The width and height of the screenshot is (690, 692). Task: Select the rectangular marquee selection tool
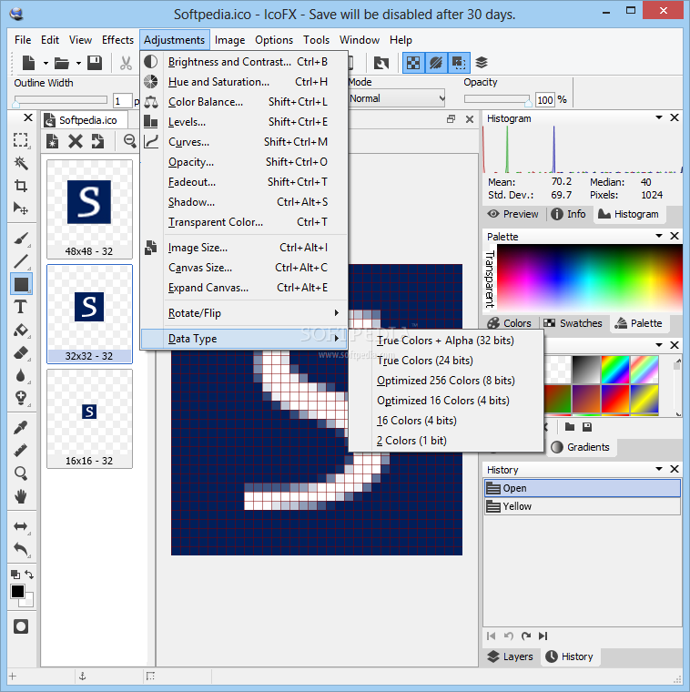[21, 140]
